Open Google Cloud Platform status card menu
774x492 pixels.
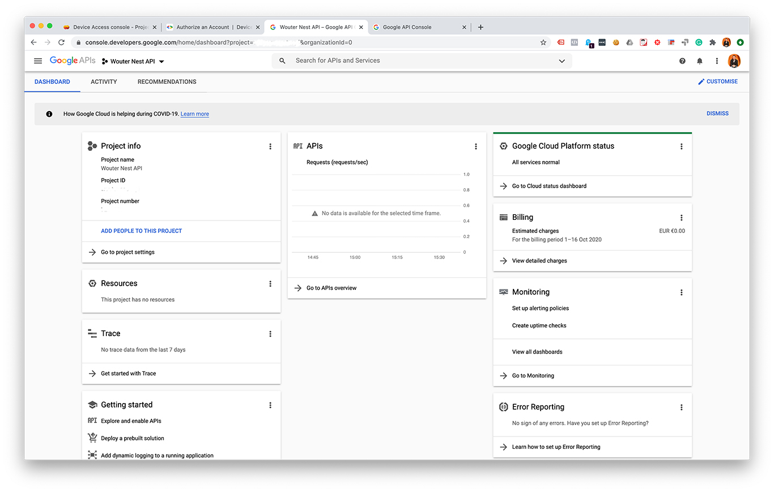coord(682,146)
